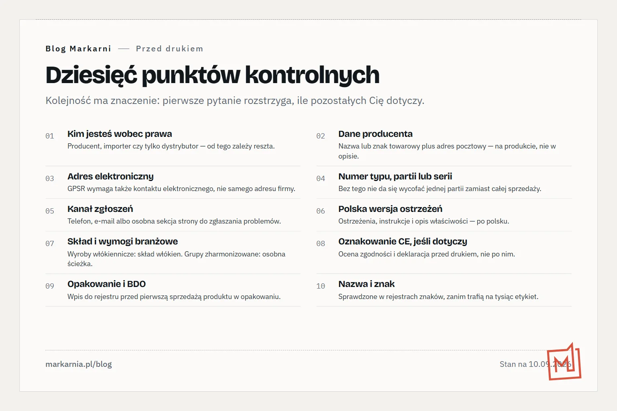The image size is (617, 411).
Task: Click the subtitle starting Kolejność ma znaczenie
Action: [x=235, y=100]
